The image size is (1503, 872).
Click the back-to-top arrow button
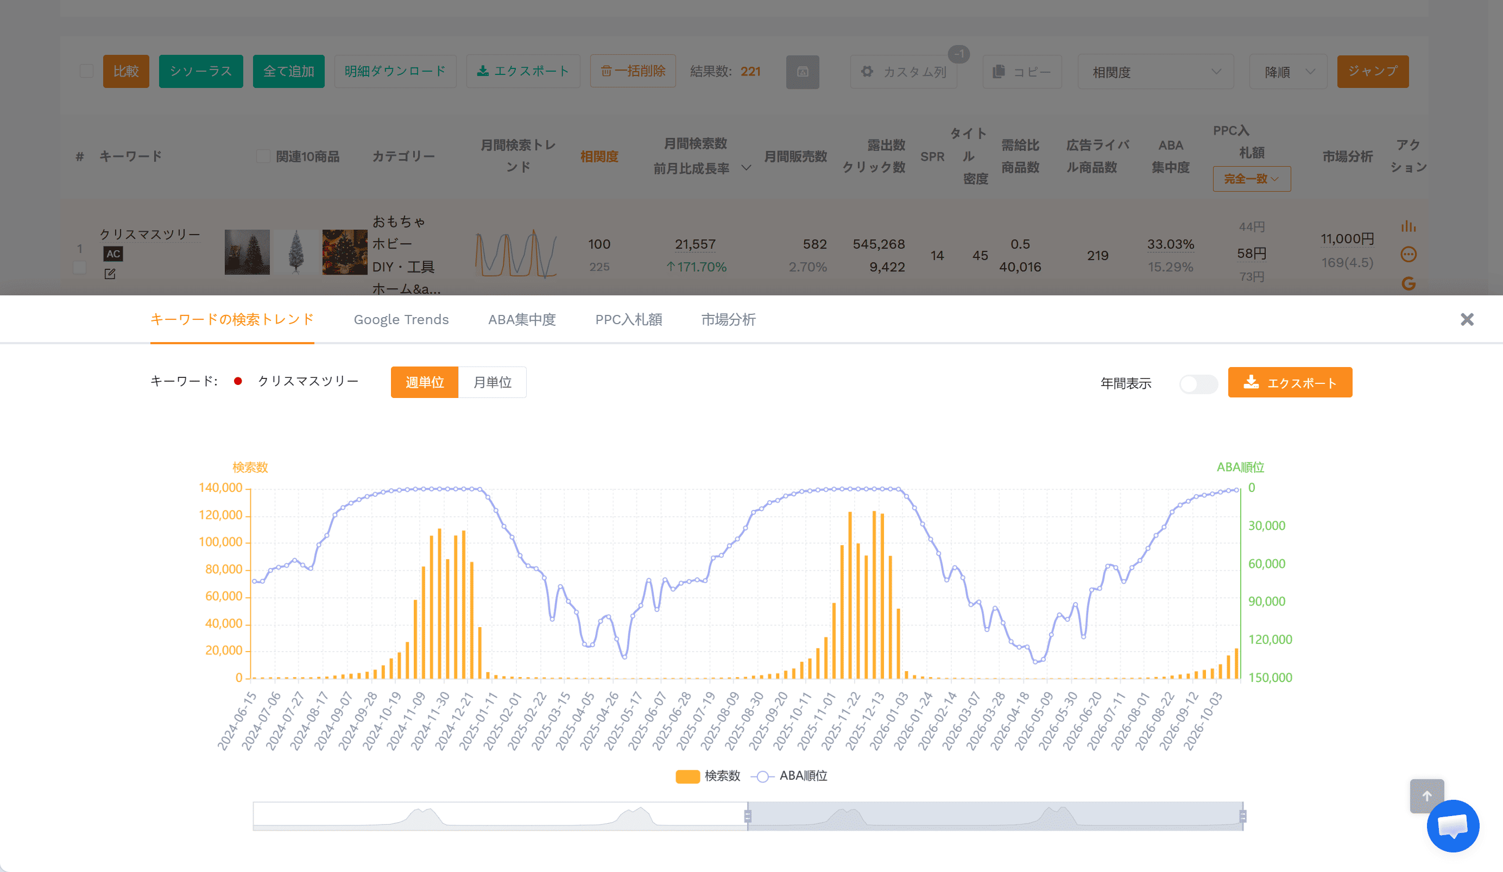[x=1426, y=795]
